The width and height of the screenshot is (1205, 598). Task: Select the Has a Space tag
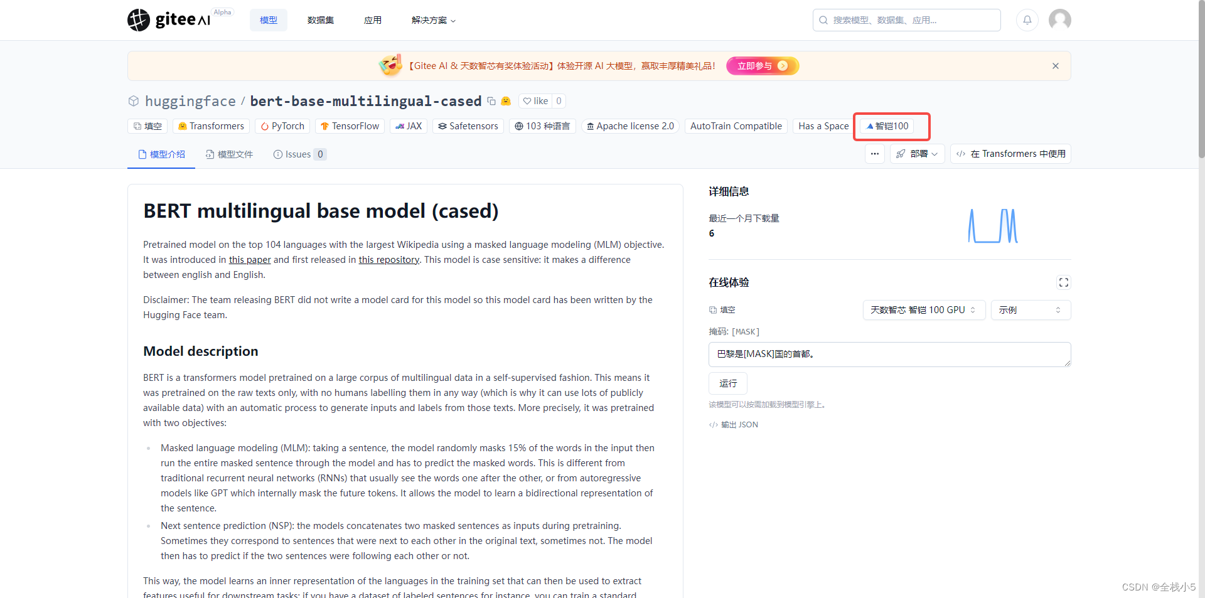[823, 126]
